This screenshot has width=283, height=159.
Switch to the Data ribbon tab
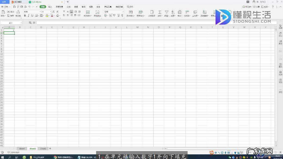(x=76, y=7)
